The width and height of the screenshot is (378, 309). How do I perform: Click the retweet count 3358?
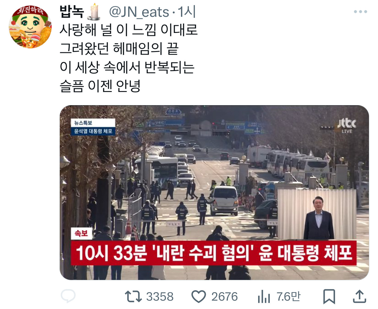coord(160,297)
